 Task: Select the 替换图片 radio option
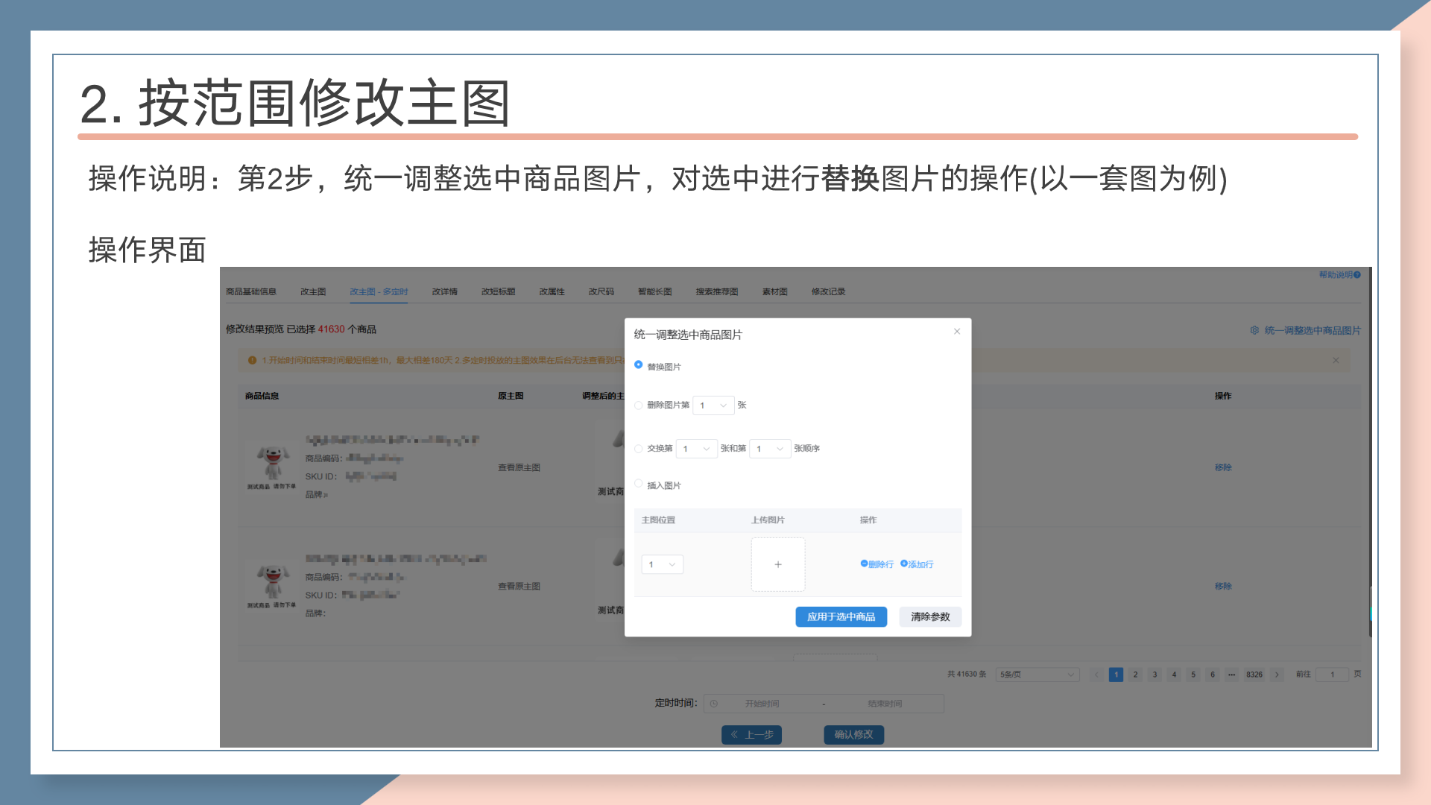[x=639, y=365]
